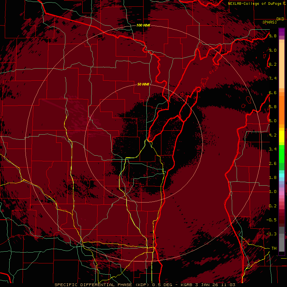Click the 0.5 DEG elevation text
287x287 pixels.
pos(162,285)
